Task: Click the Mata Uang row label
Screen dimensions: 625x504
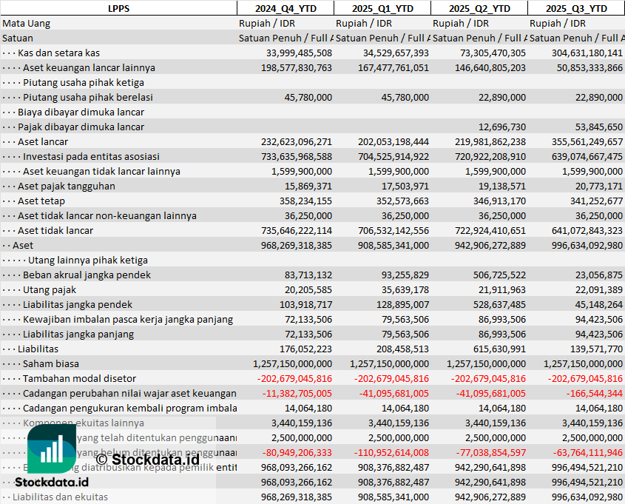Action: [x=27, y=23]
